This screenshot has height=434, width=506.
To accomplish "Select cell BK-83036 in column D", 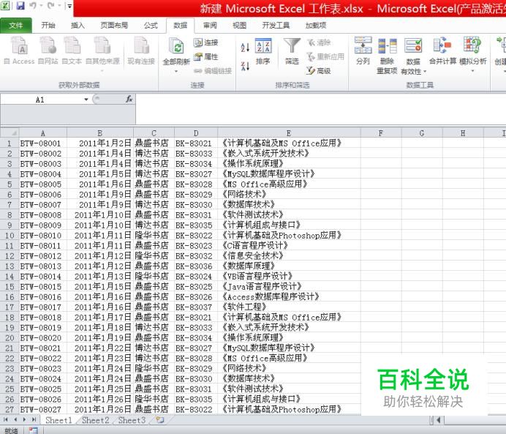I will tap(196, 266).
